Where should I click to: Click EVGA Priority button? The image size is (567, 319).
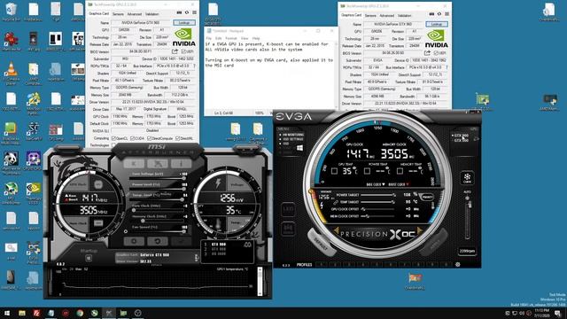[x=427, y=197]
